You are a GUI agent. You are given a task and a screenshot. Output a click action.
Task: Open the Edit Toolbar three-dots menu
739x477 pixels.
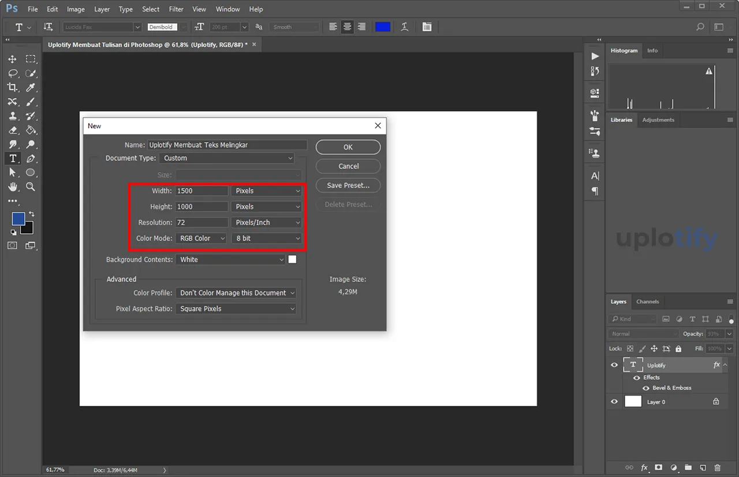(x=12, y=201)
